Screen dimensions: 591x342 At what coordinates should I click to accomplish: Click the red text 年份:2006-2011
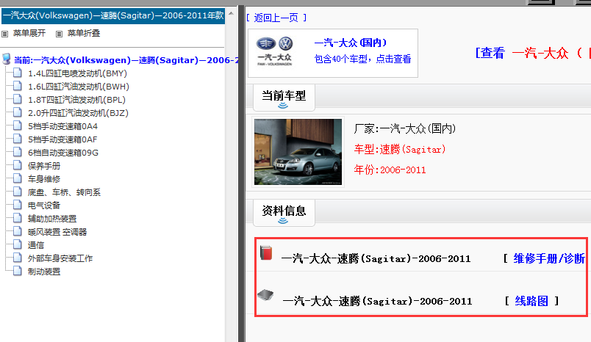coord(390,170)
